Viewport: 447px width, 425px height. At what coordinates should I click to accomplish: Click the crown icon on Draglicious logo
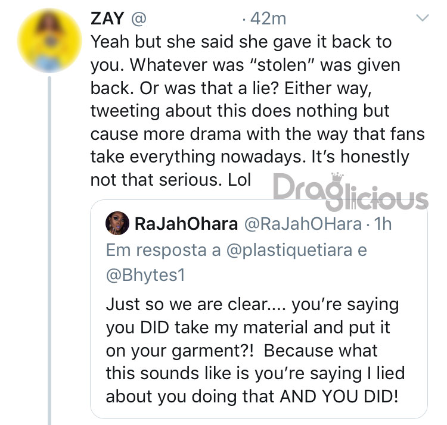coord(337,177)
